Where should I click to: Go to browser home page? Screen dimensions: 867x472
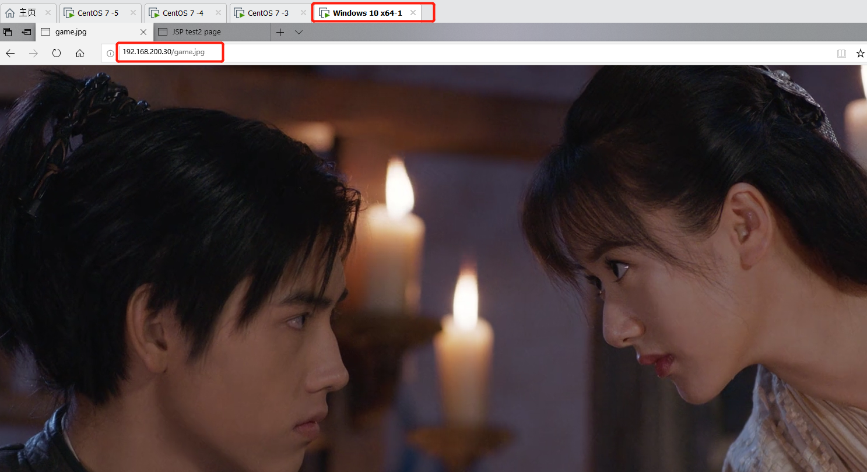(80, 53)
